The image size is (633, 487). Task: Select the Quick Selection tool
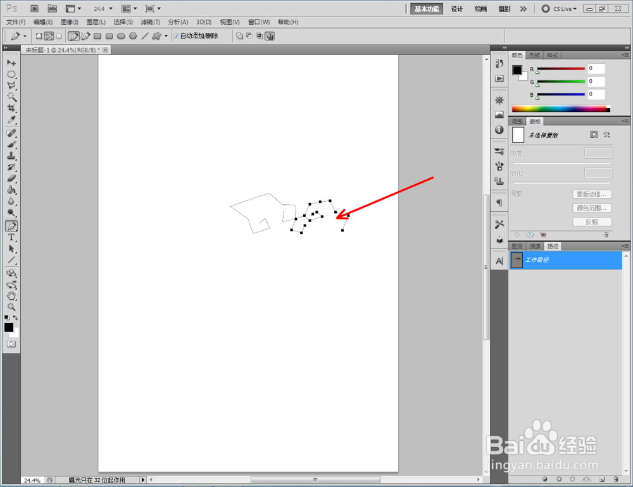click(x=11, y=97)
